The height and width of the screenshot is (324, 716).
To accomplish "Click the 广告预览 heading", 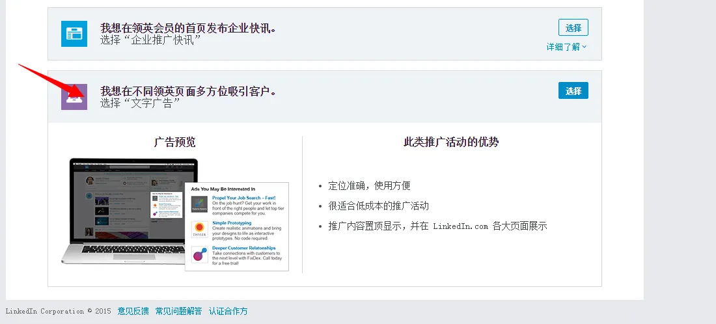I will pyautogui.click(x=175, y=142).
